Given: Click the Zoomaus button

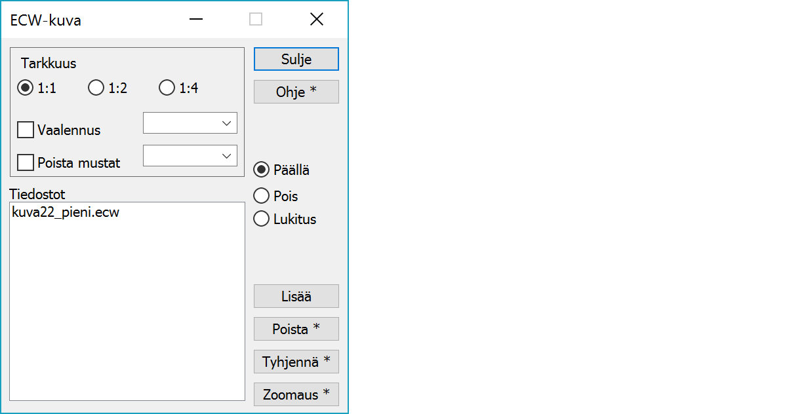Looking at the screenshot, I should tap(296, 394).
